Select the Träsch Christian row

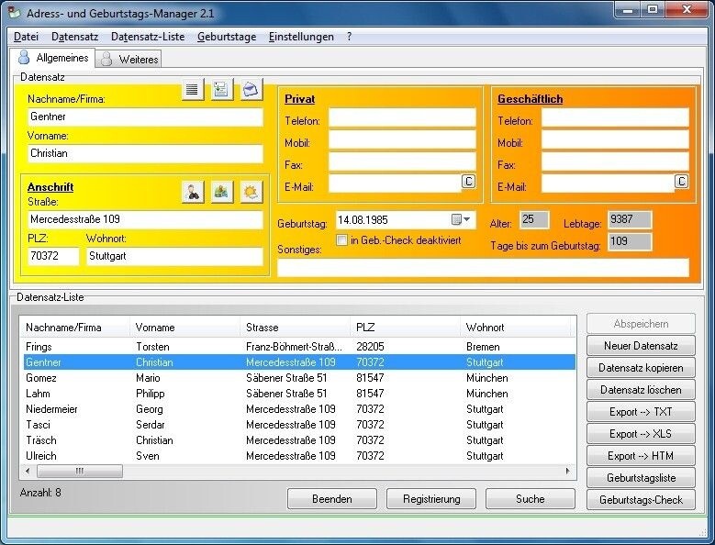[x=299, y=440]
